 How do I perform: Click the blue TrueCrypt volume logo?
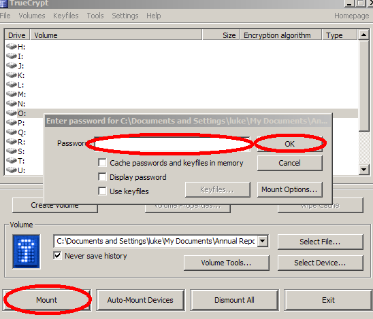tap(27, 251)
